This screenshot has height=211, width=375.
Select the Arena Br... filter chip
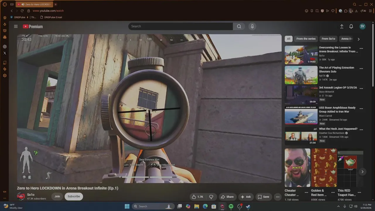pos(347,39)
